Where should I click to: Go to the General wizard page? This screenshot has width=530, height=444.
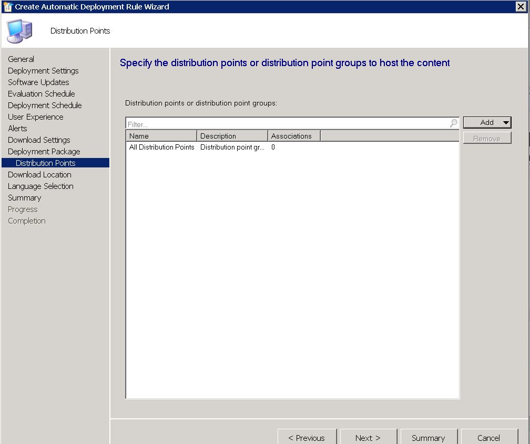[x=21, y=59]
